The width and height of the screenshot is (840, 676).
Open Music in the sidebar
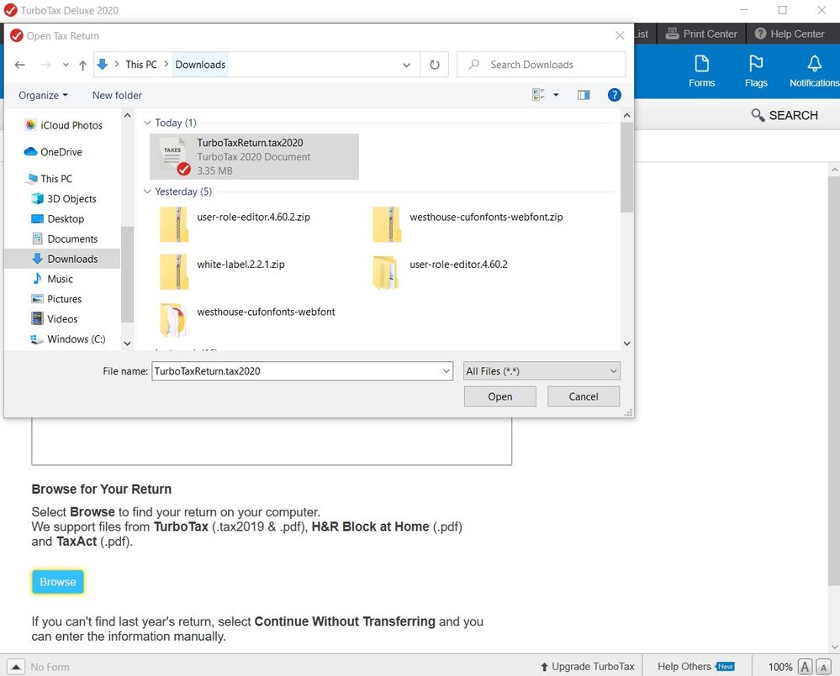click(x=52, y=279)
